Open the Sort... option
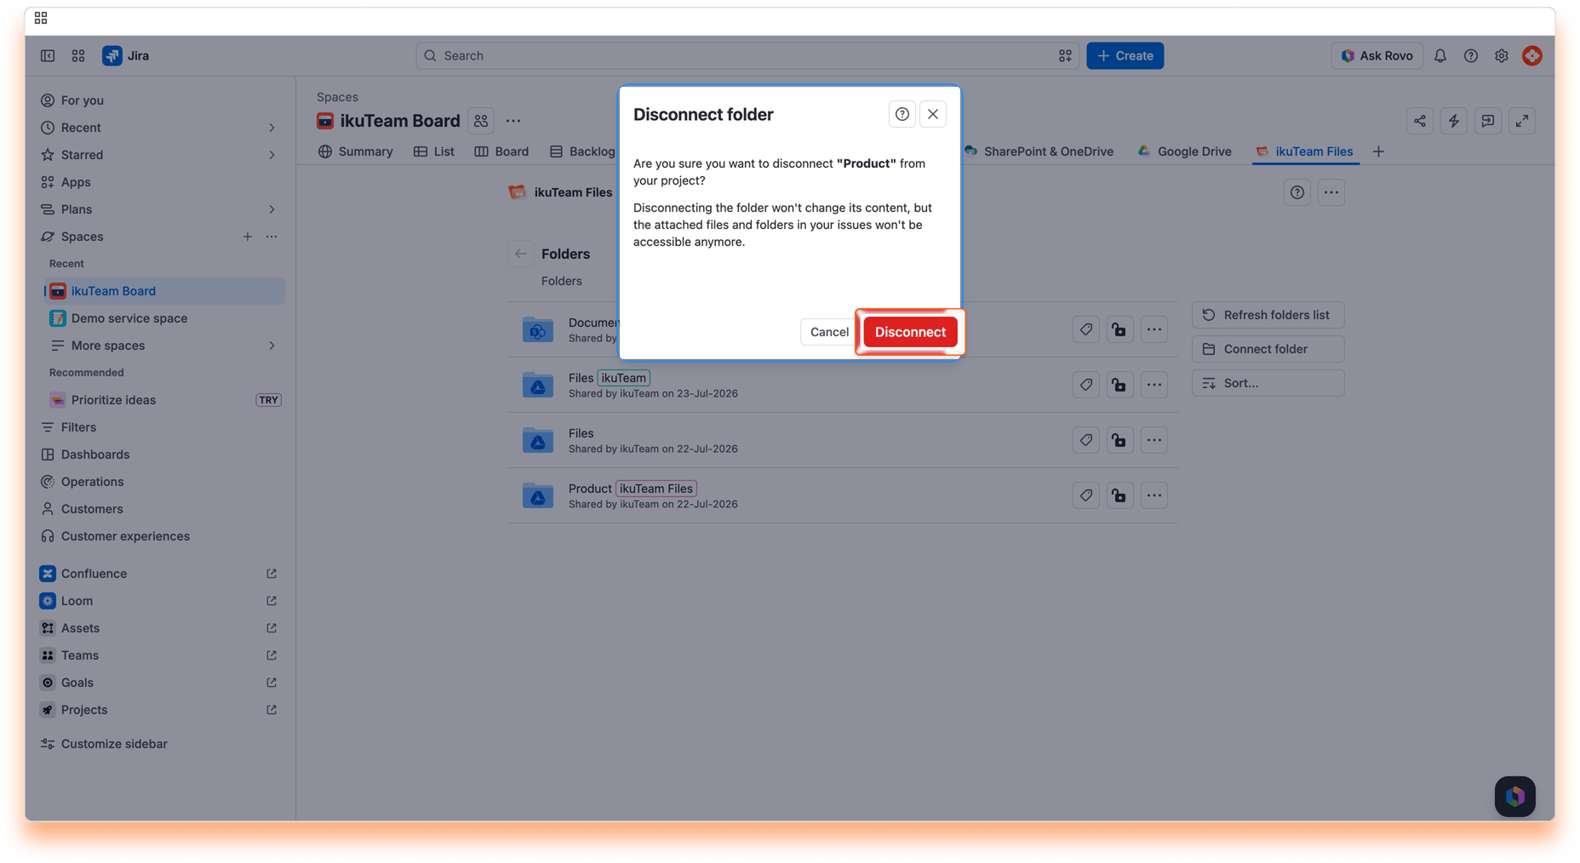1580x863 pixels. 1268,383
